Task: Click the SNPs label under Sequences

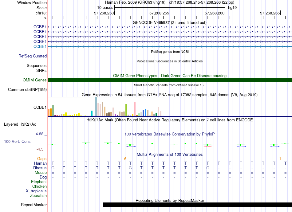Action: coord(41,71)
